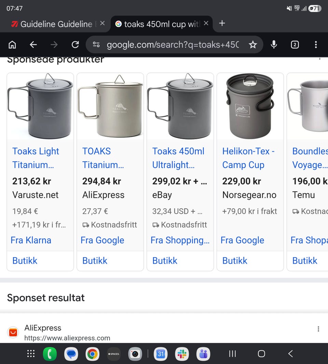Viewport: 328px width, 364px height.
Task: Open the app drawer grid icon
Action: pos(31,353)
